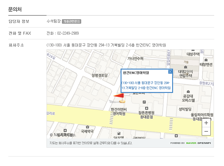Screen dimensions: 224x166
Task: Click 가나안수퍼 map label
Action: (x=135, y=59)
